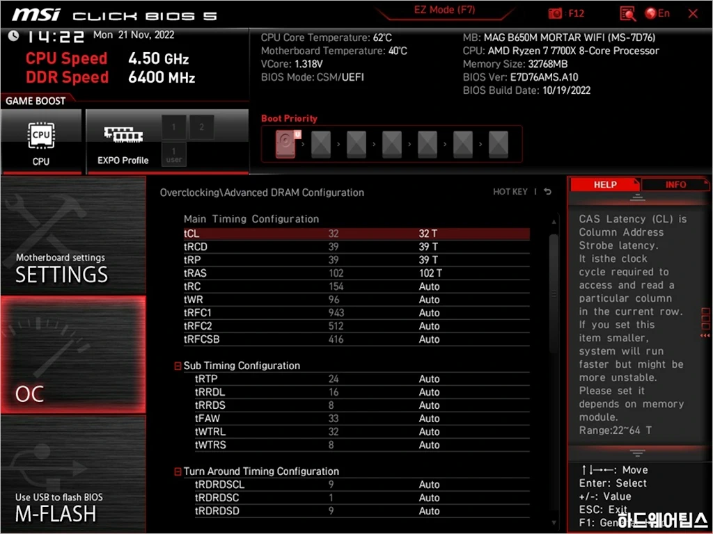Open the HOT KEY list
Image resolution: width=713 pixels, height=534 pixels.
pos(510,192)
